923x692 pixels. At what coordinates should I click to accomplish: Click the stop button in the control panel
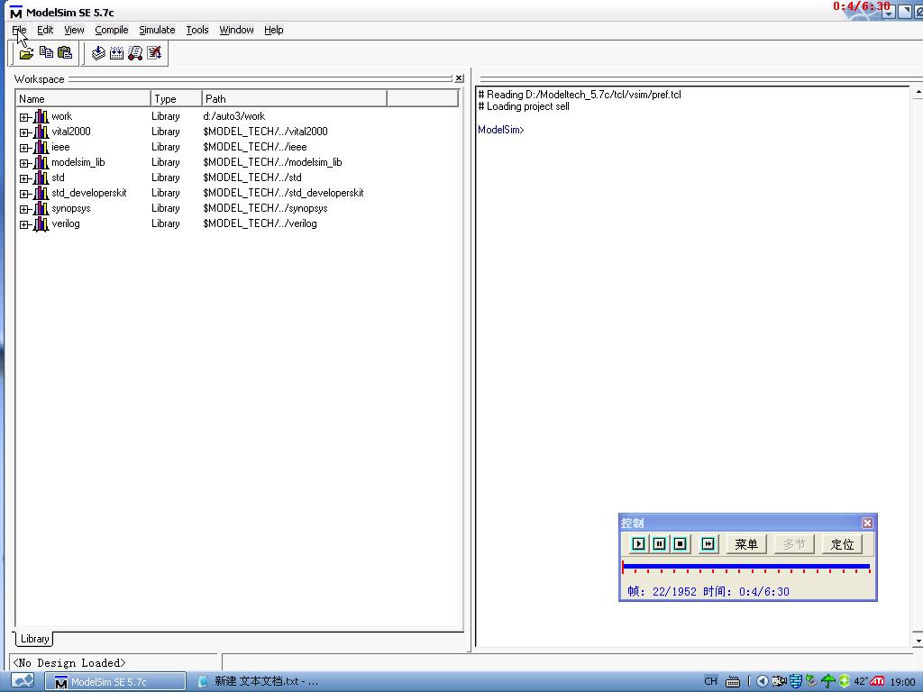click(680, 543)
